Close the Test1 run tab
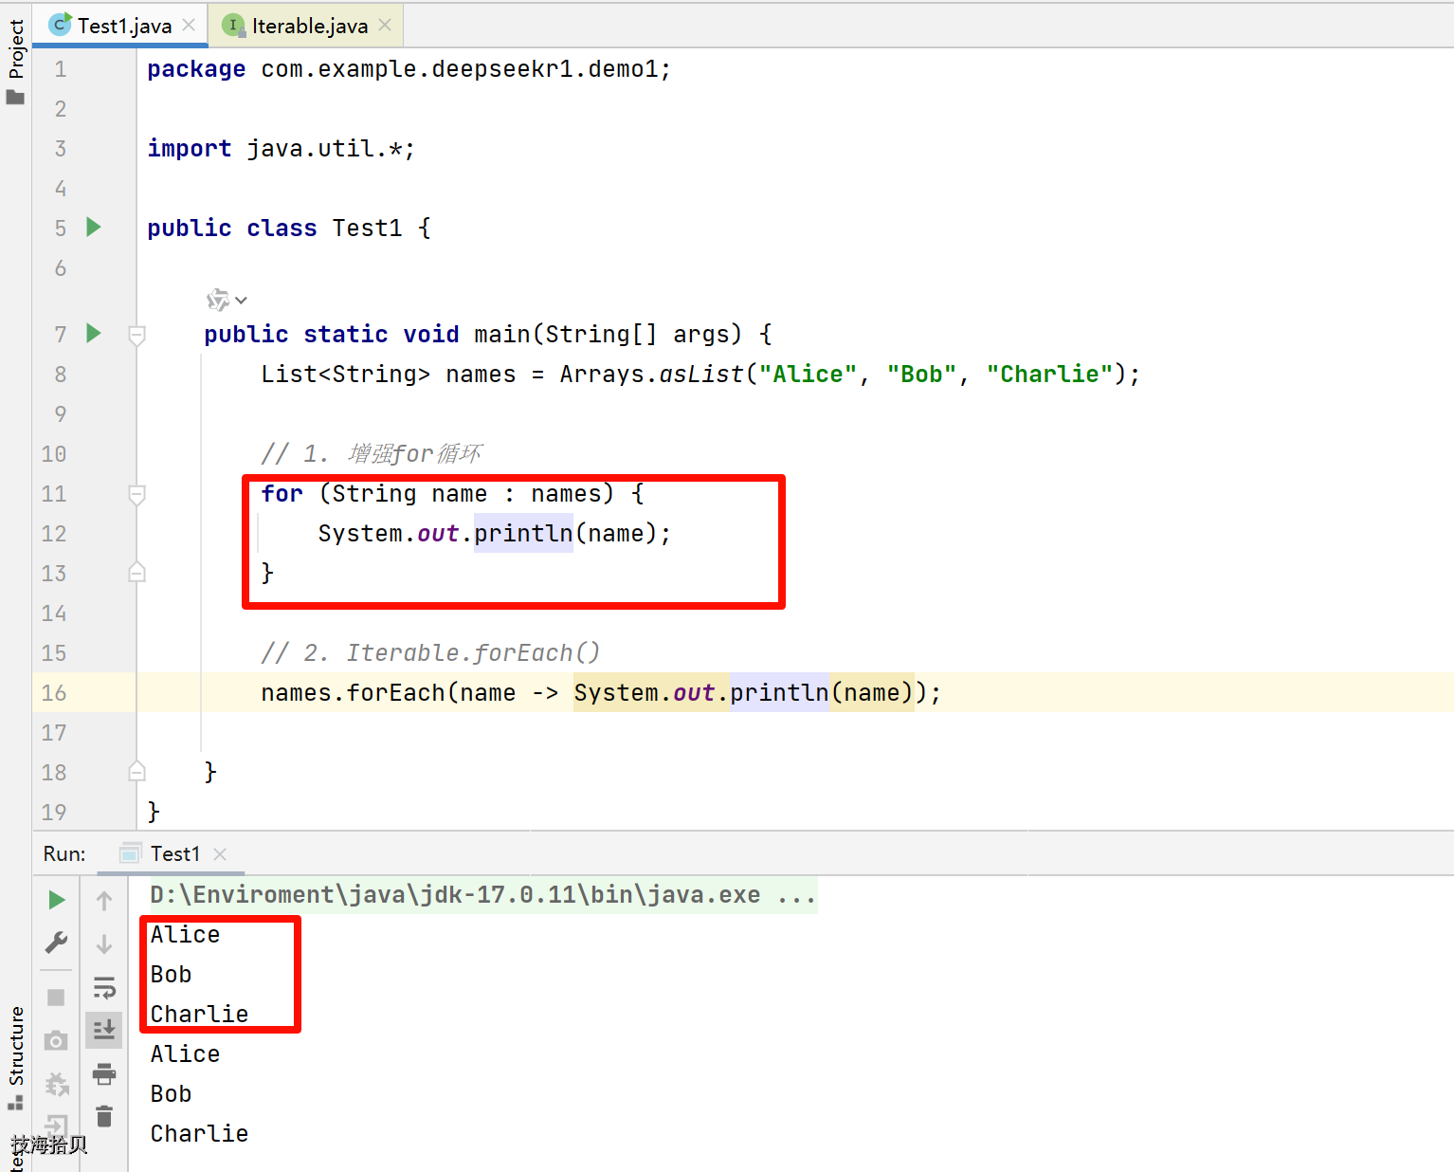Screen dimensions: 1454x1172 [x=220, y=854]
